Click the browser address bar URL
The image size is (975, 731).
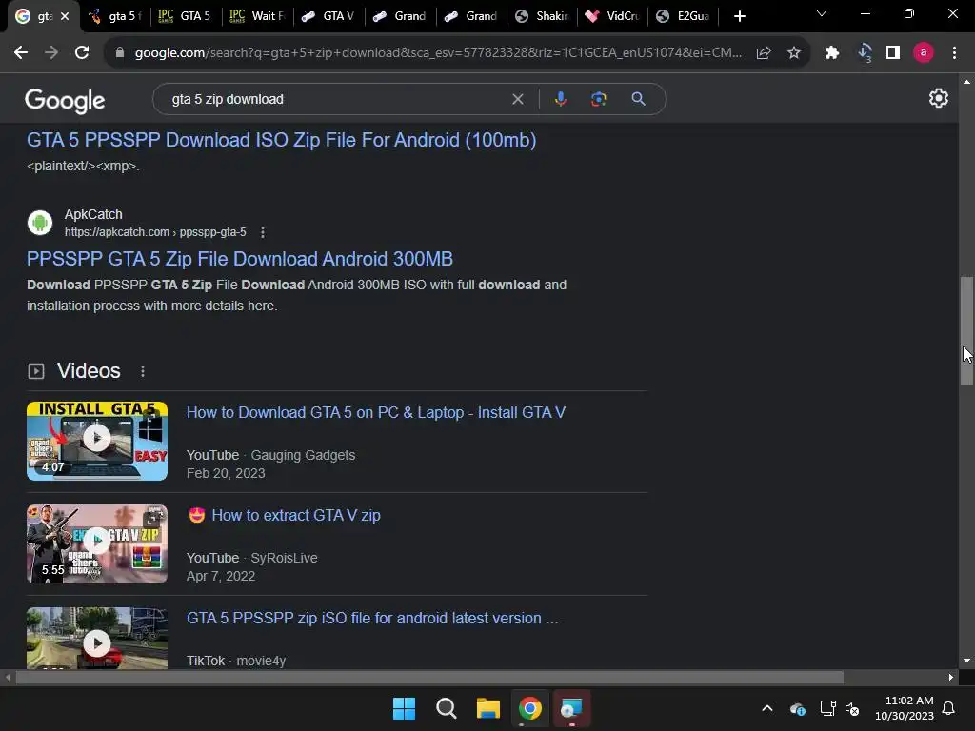coord(438,53)
